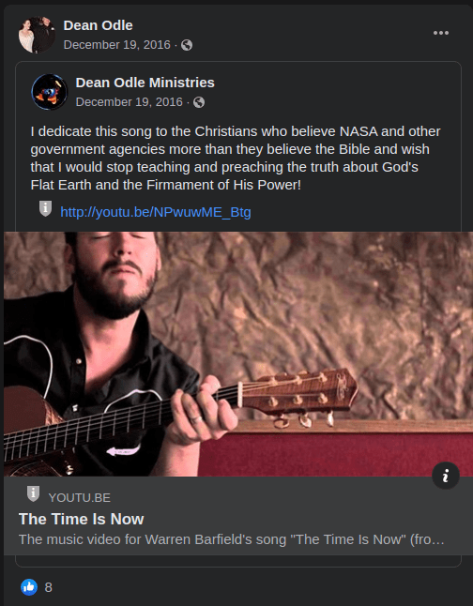The image size is (473, 606).
Task: Click the Warren Barfield video description text
Action: (231, 539)
